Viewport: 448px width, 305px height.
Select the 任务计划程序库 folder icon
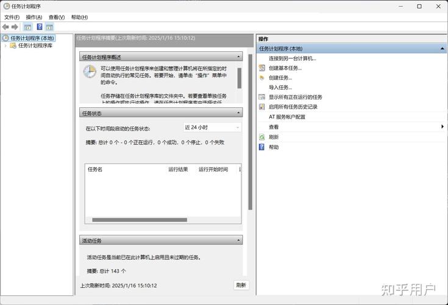[x=13, y=46]
